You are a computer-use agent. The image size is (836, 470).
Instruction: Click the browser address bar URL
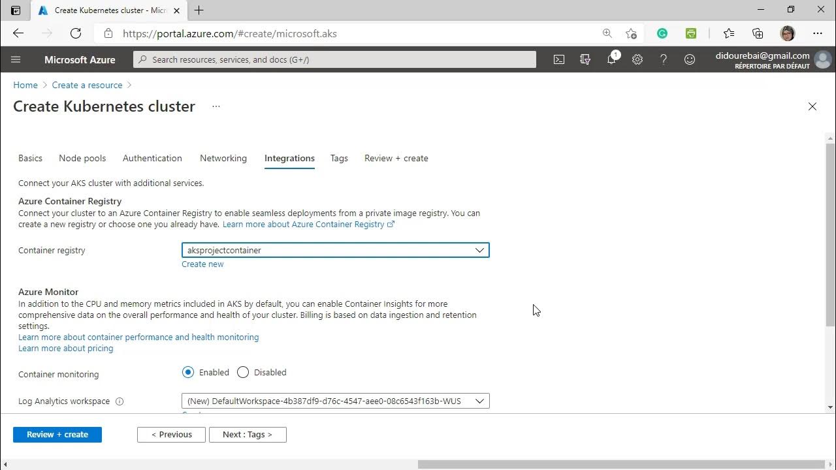click(x=230, y=33)
